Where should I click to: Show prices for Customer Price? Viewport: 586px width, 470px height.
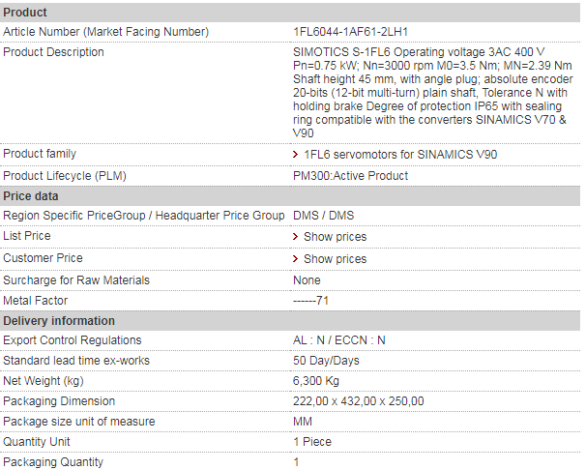coord(335,258)
